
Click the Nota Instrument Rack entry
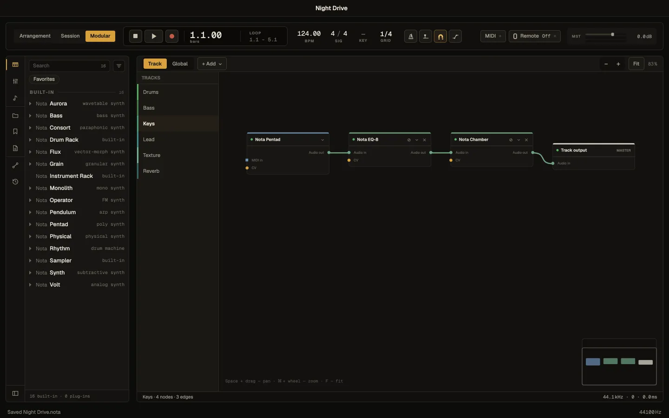[x=77, y=176]
